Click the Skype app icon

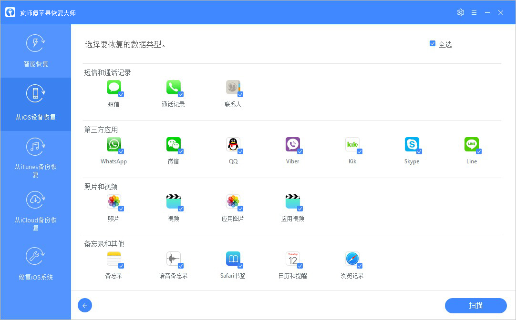[x=412, y=145]
